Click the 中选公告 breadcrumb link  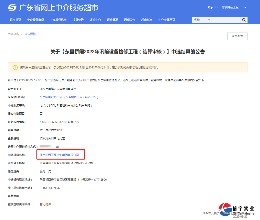(13, 34)
